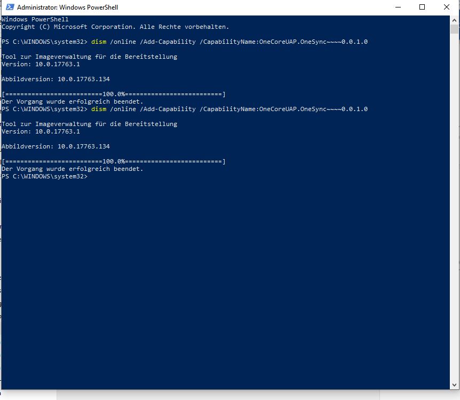Click first 'Version: 10.0.17763.1' line
460x400 pixels.
pos(41,64)
